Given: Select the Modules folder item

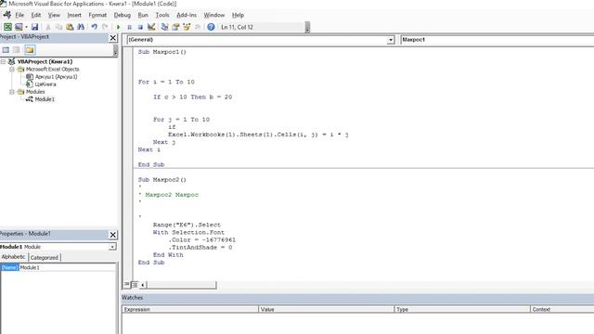Looking at the screenshot, I should [x=35, y=92].
